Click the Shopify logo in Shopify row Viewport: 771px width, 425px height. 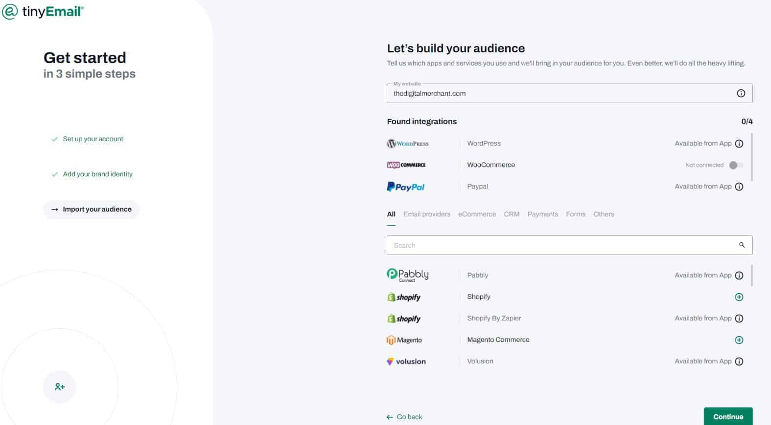pyautogui.click(x=404, y=297)
